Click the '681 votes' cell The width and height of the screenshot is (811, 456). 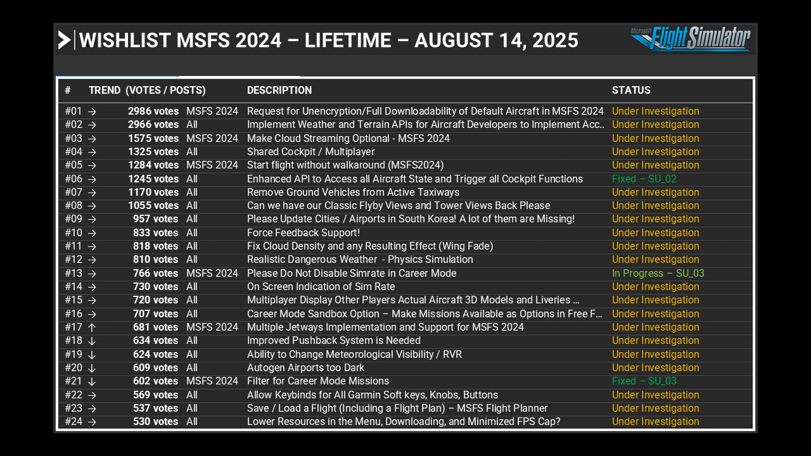click(x=156, y=327)
